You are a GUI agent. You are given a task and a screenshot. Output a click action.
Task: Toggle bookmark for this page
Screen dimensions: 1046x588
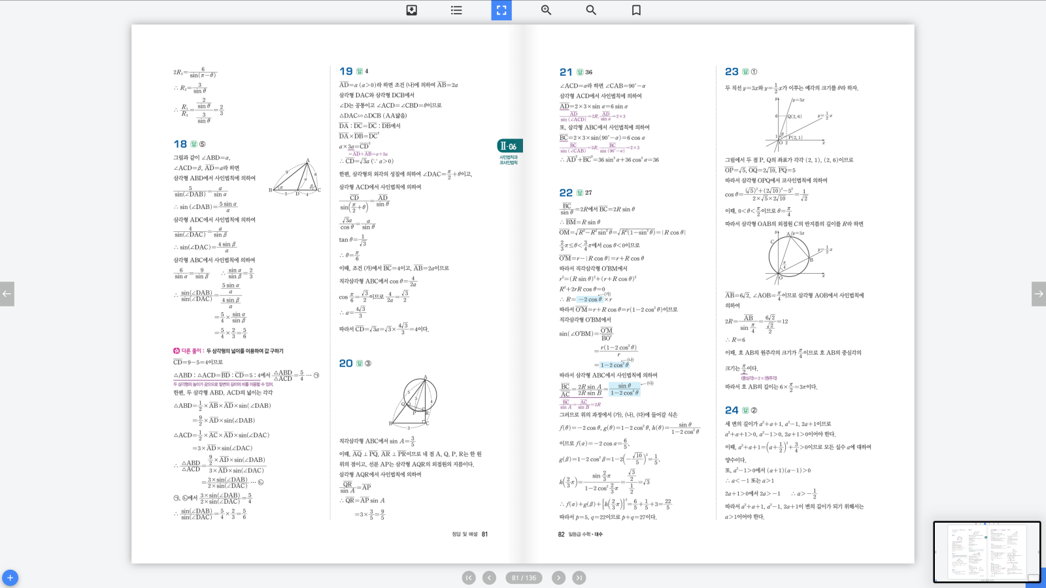click(636, 10)
